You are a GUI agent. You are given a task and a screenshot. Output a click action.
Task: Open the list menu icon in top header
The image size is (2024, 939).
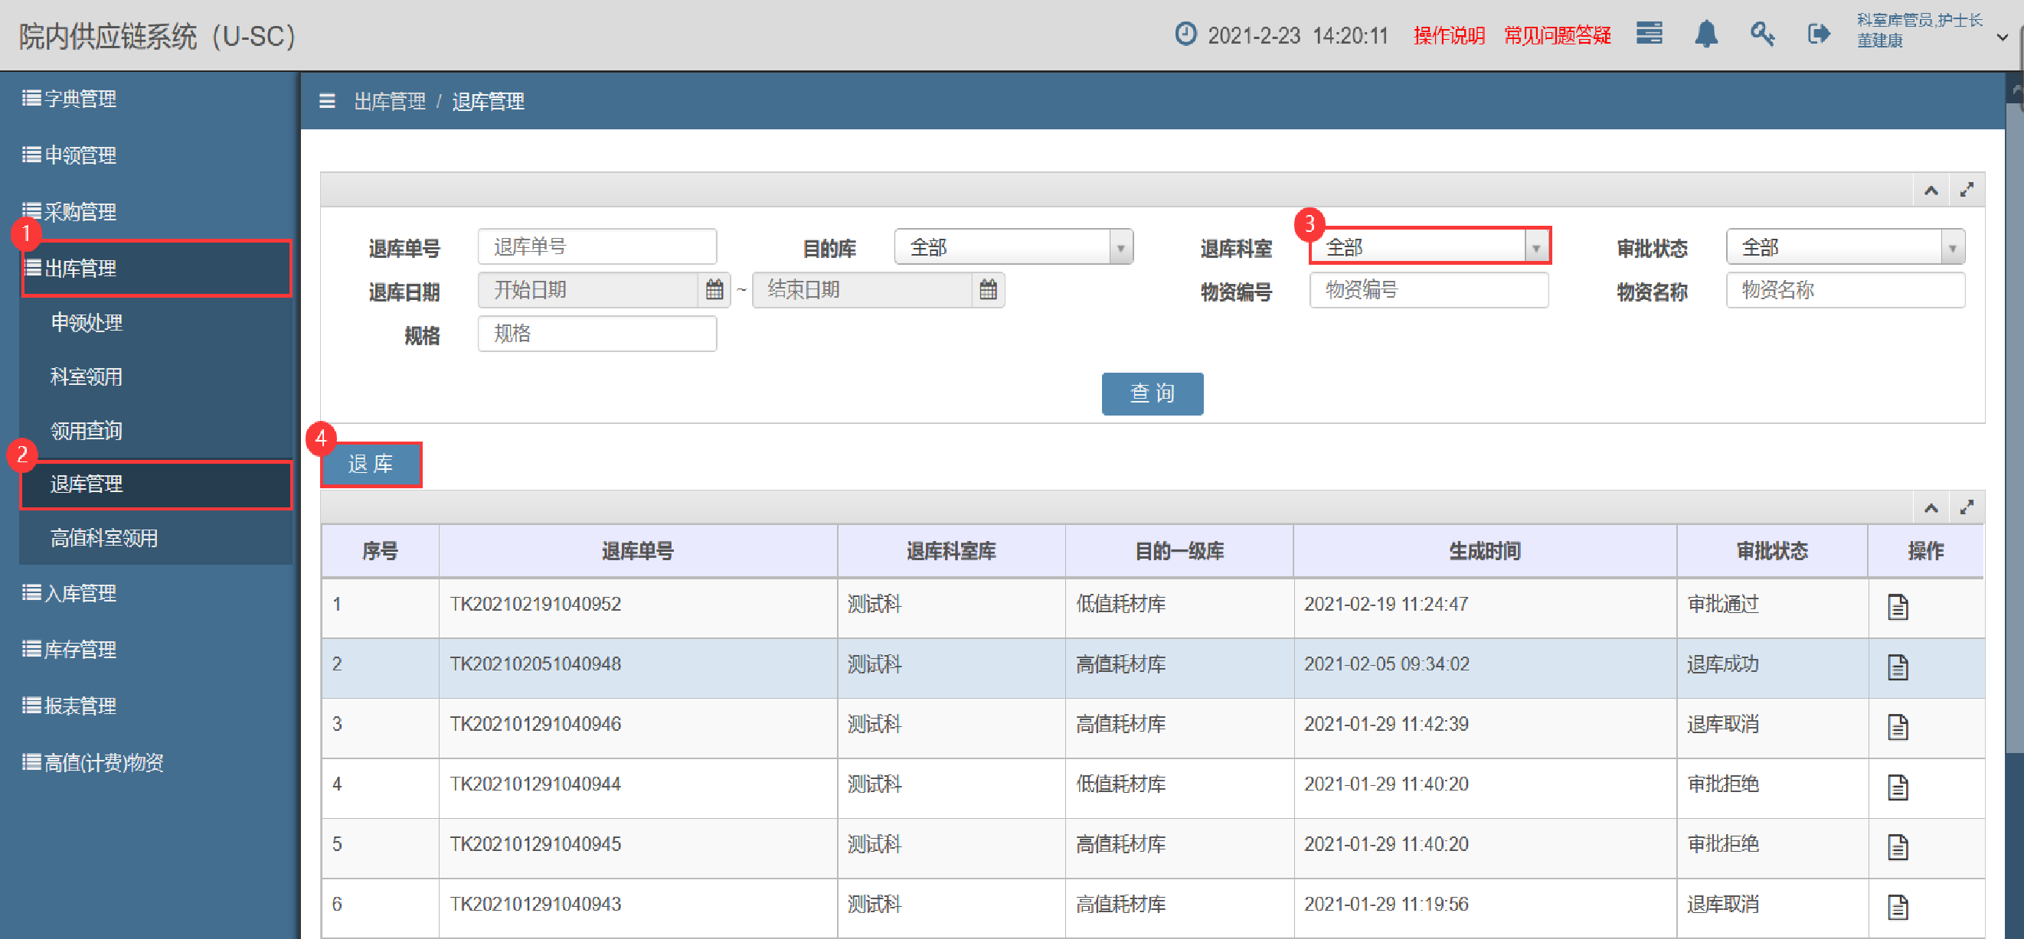[x=1649, y=34]
